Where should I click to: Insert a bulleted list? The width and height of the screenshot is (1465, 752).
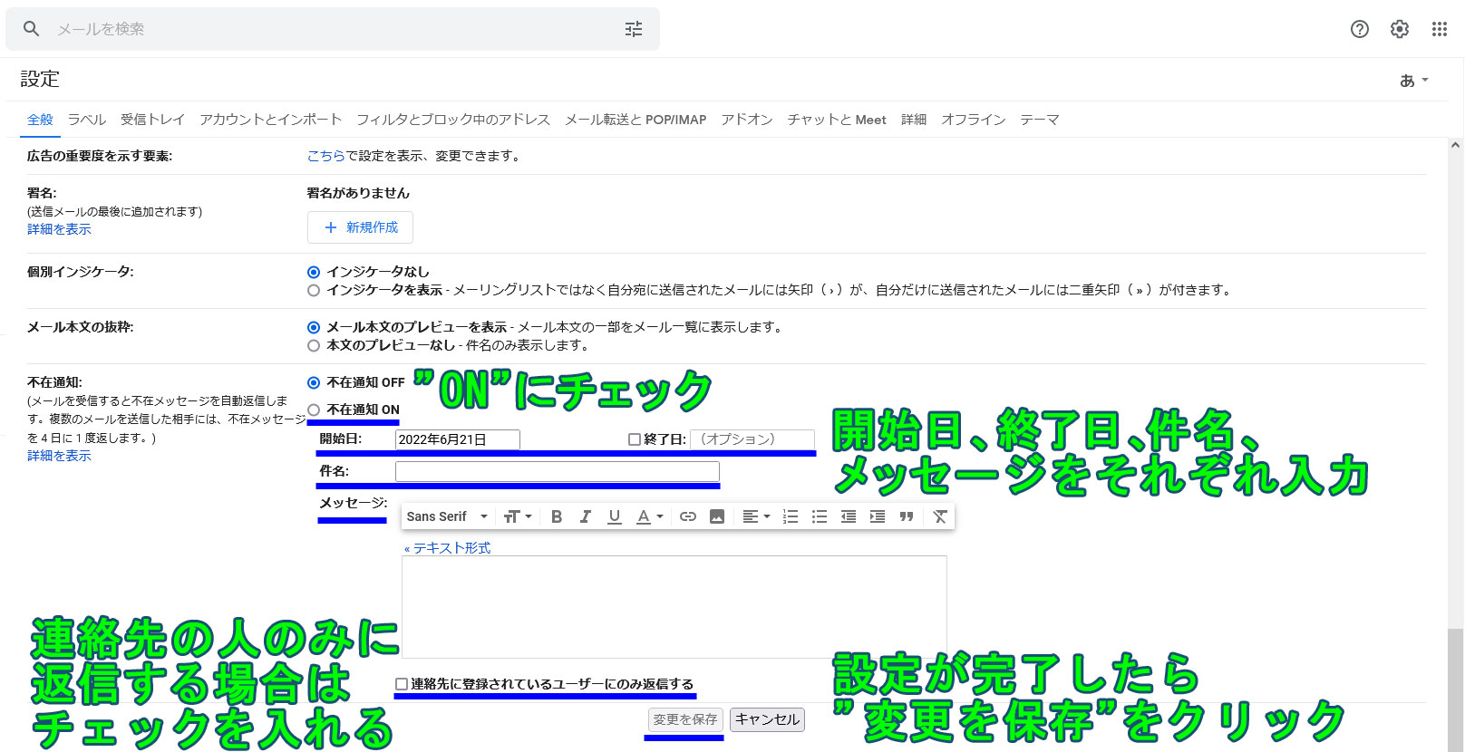point(820,516)
